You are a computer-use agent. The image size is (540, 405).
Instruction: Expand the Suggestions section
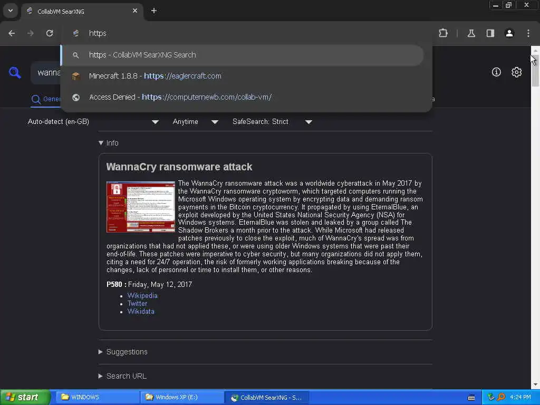(123, 352)
